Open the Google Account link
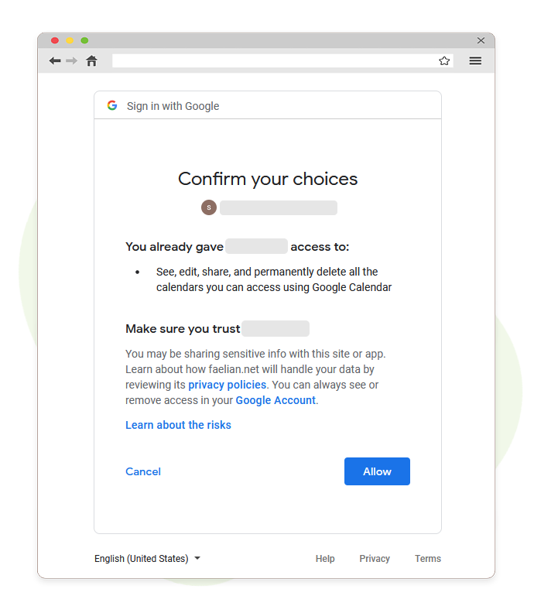The height and width of the screenshot is (596, 534). pyautogui.click(x=276, y=400)
